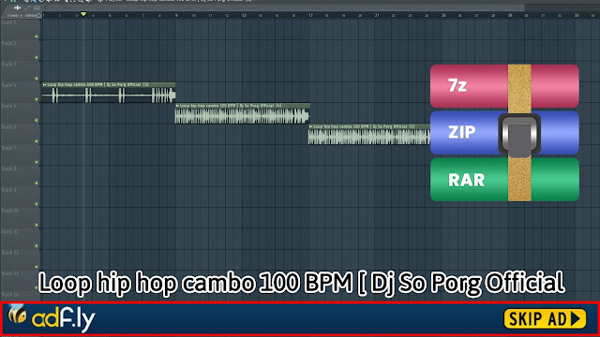Mute Track 4 with its green dot

click(37, 99)
